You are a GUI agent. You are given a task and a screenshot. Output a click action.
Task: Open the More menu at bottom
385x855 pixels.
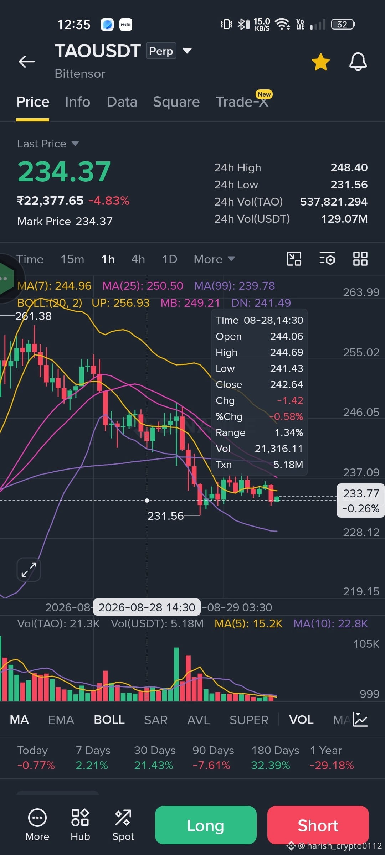point(37,825)
